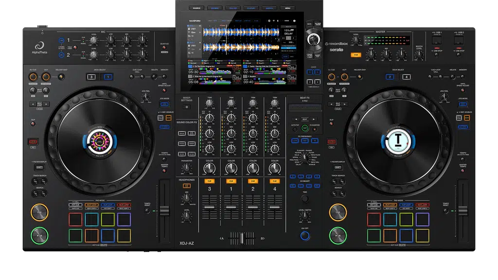Start the left deck with PLAY/PAUSE button
The height and width of the screenshot is (280, 498).
[x=39, y=236]
